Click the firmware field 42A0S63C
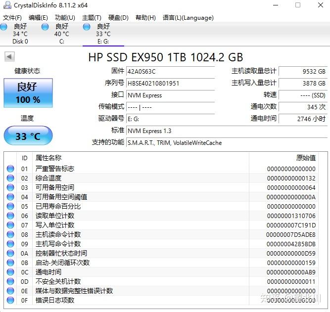330x312 pixels. tap(170, 71)
